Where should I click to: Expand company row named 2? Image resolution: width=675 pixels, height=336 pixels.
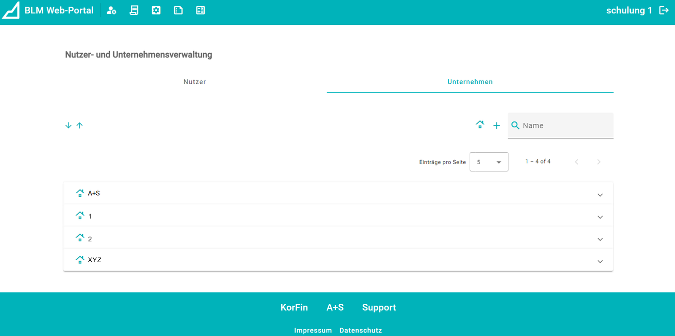pyautogui.click(x=600, y=239)
